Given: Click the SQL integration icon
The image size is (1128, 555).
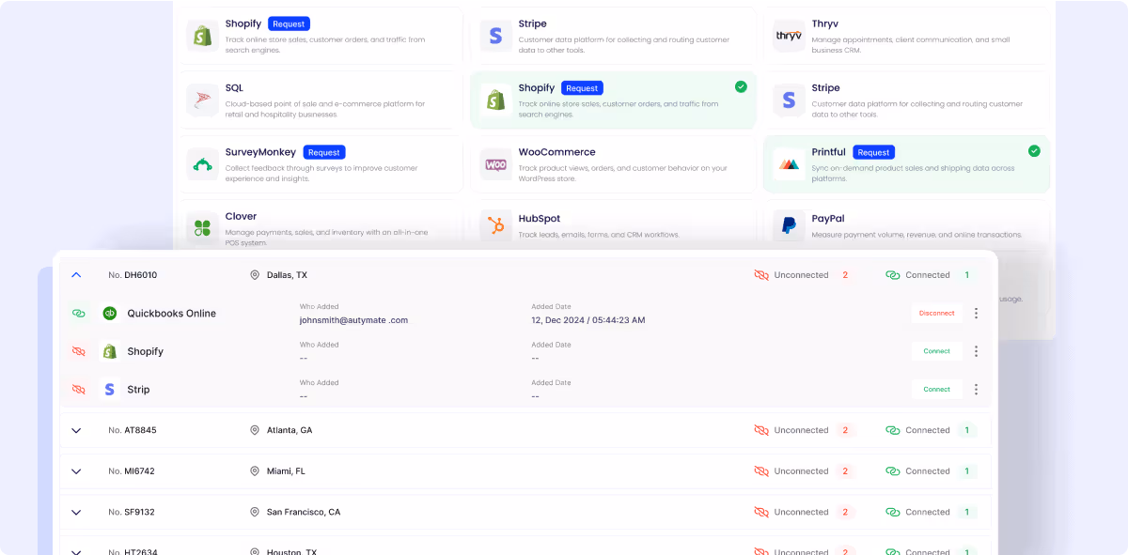Looking at the screenshot, I should coord(202,100).
